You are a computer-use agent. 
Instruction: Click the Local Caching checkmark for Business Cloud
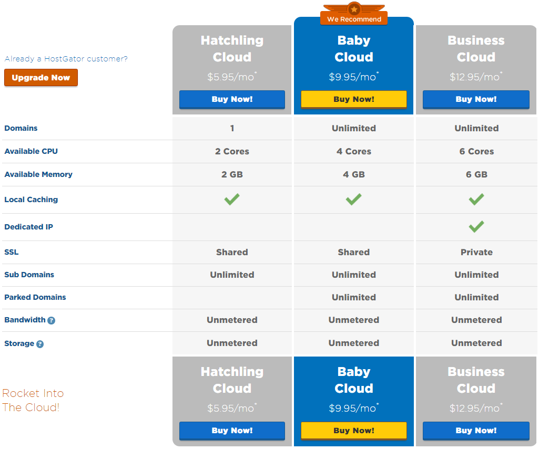[x=476, y=199]
